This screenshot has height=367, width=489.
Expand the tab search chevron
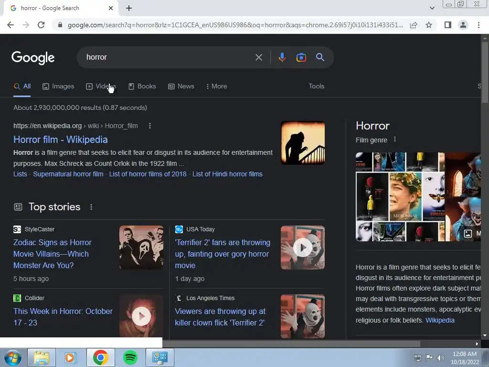tap(432, 8)
